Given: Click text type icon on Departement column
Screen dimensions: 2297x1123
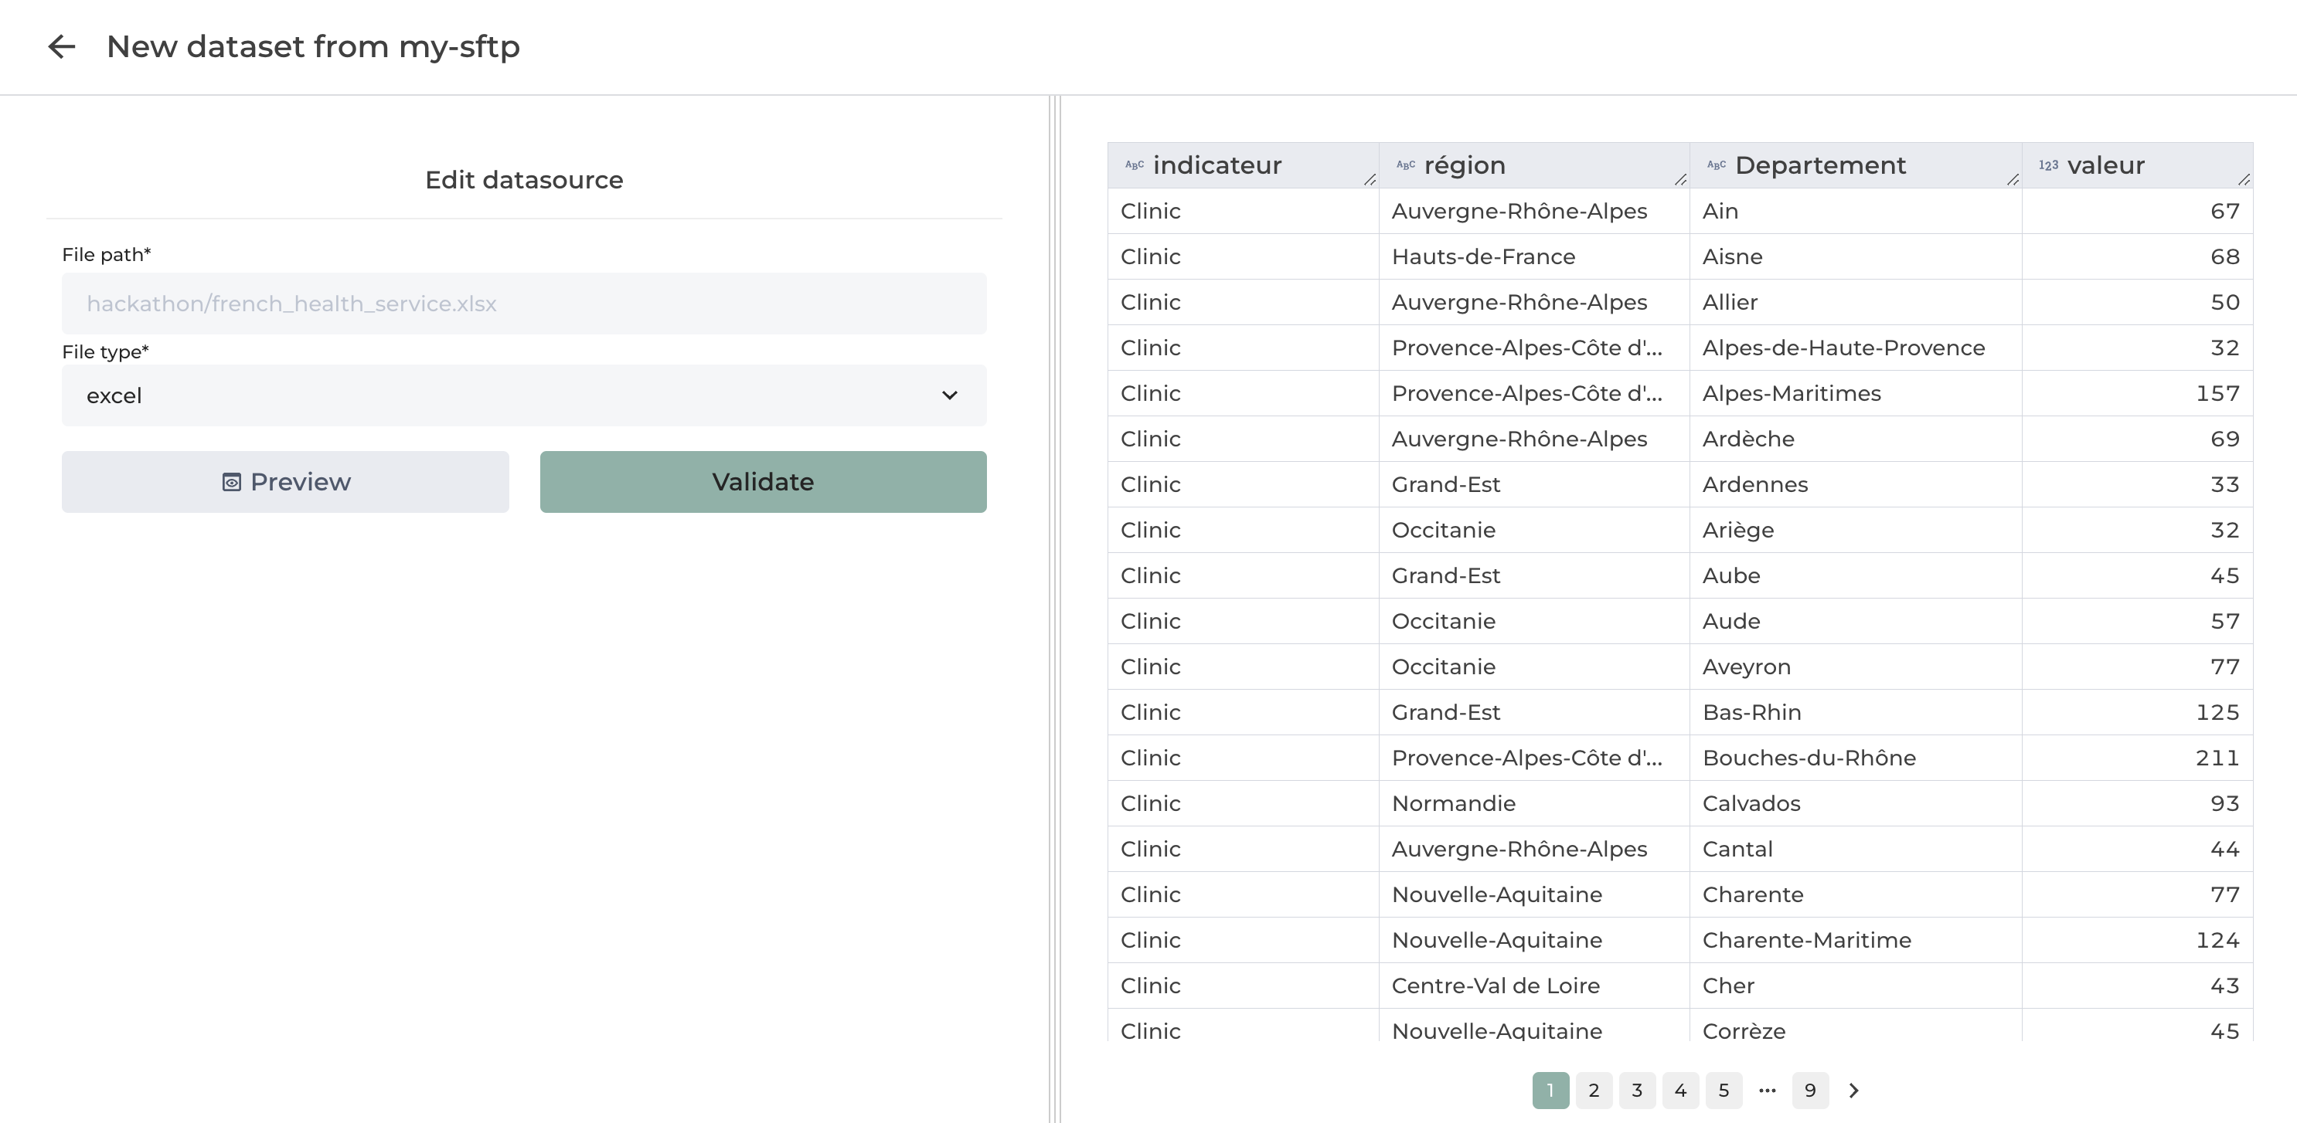Looking at the screenshot, I should [x=1716, y=165].
